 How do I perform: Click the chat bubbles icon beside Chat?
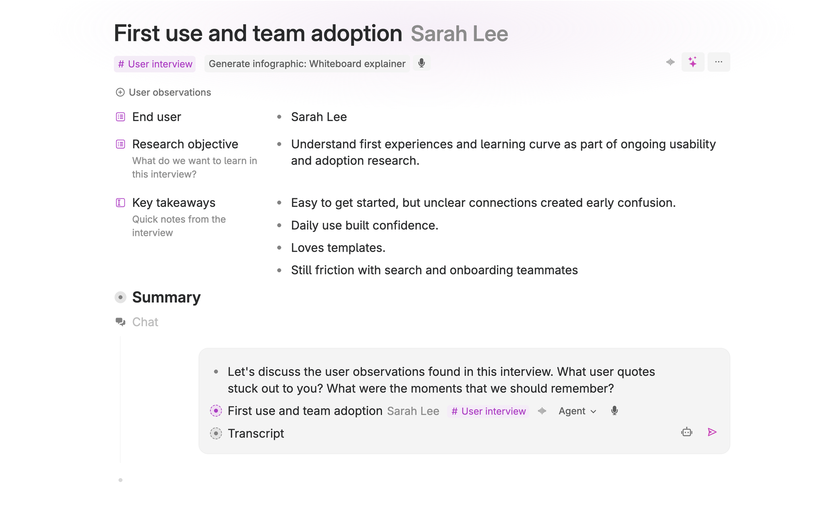120,322
